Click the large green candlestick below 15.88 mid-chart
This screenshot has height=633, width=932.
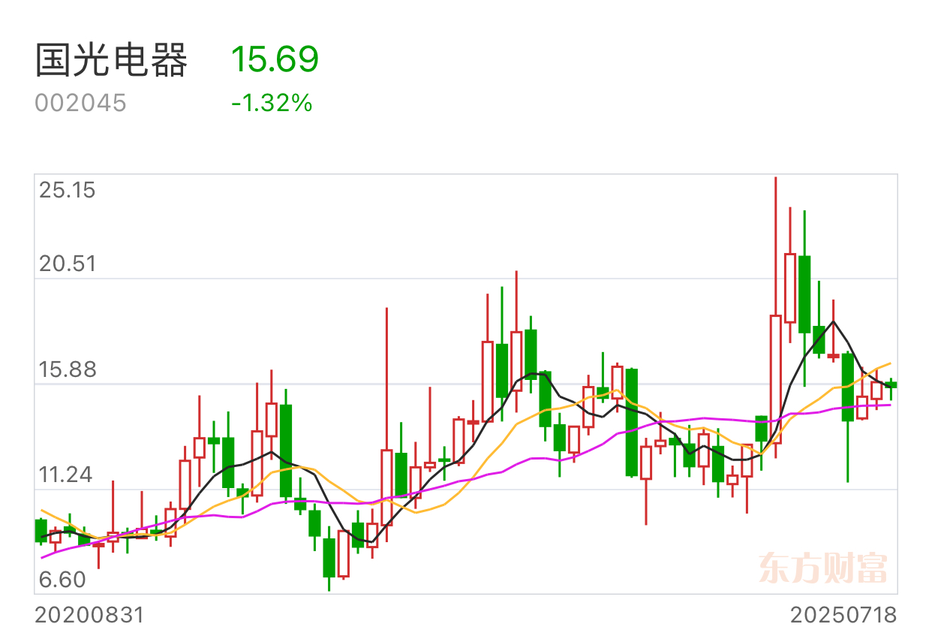click(x=631, y=422)
